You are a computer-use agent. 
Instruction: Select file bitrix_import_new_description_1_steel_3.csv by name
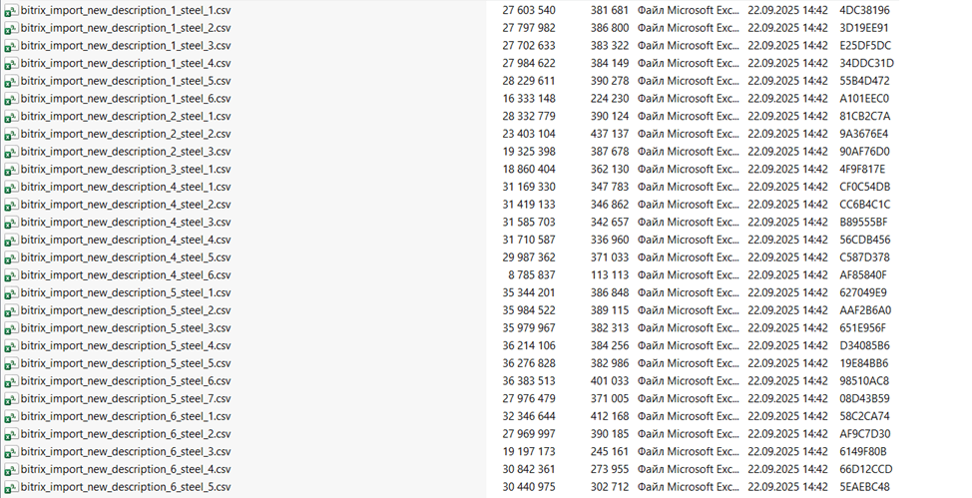click(x=126, y=46)
